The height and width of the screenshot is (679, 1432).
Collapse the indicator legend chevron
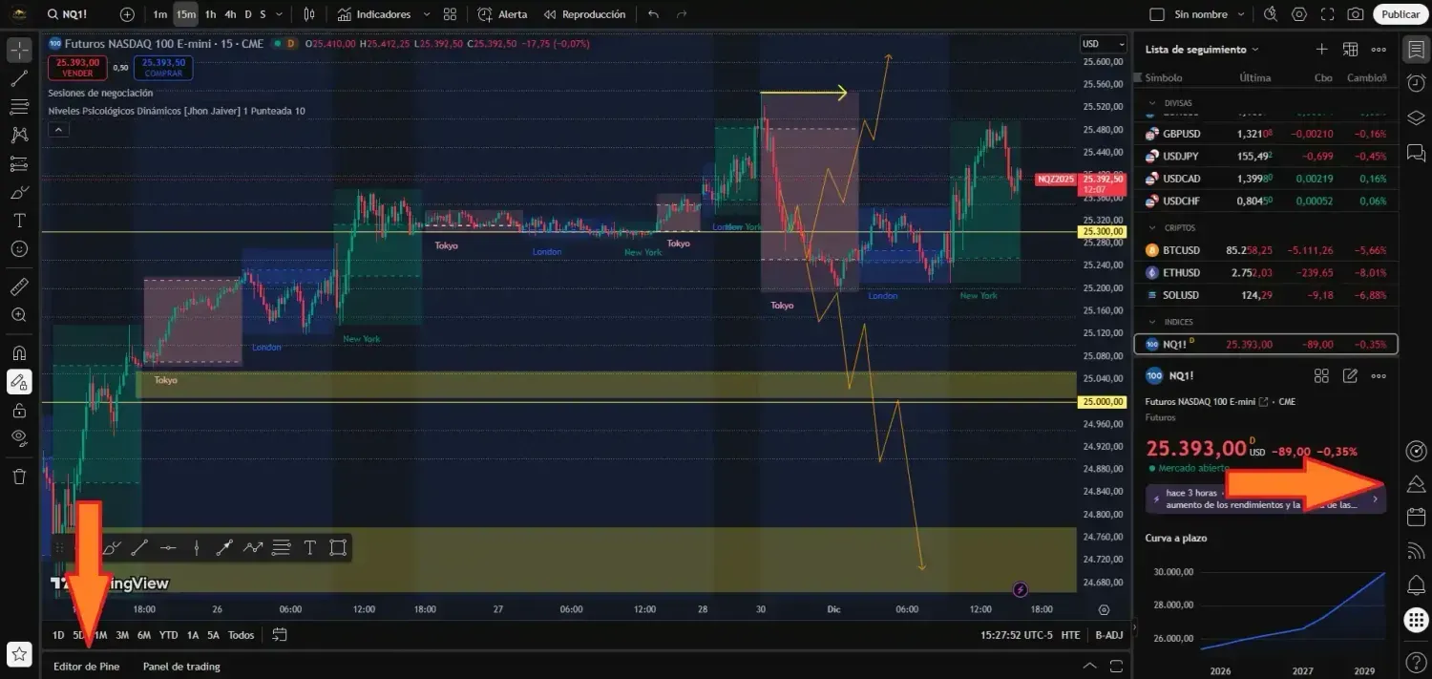pyautogui.click(x=58, y=130)
